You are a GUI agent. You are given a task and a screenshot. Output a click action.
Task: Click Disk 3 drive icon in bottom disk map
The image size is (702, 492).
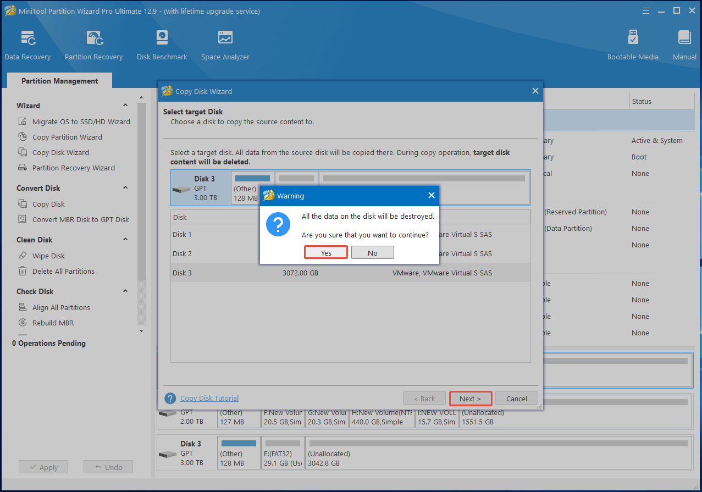(x=167, y=454)
